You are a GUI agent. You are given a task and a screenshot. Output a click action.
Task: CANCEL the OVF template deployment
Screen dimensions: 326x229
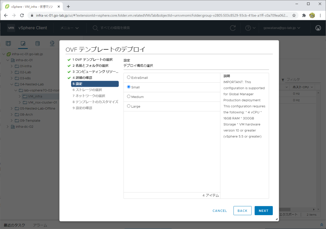[x=220, y=211]
